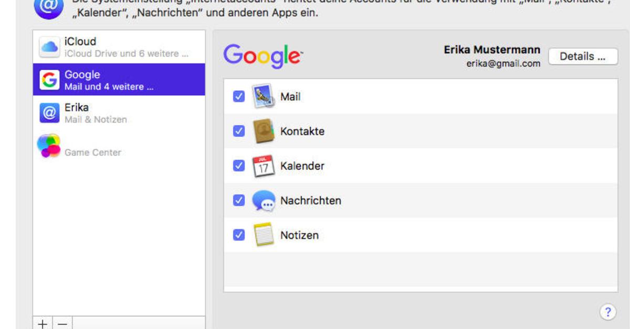Click the Nachrichten speech bubble icon
This screenshot has width=630, height=329.
[264, 201]
